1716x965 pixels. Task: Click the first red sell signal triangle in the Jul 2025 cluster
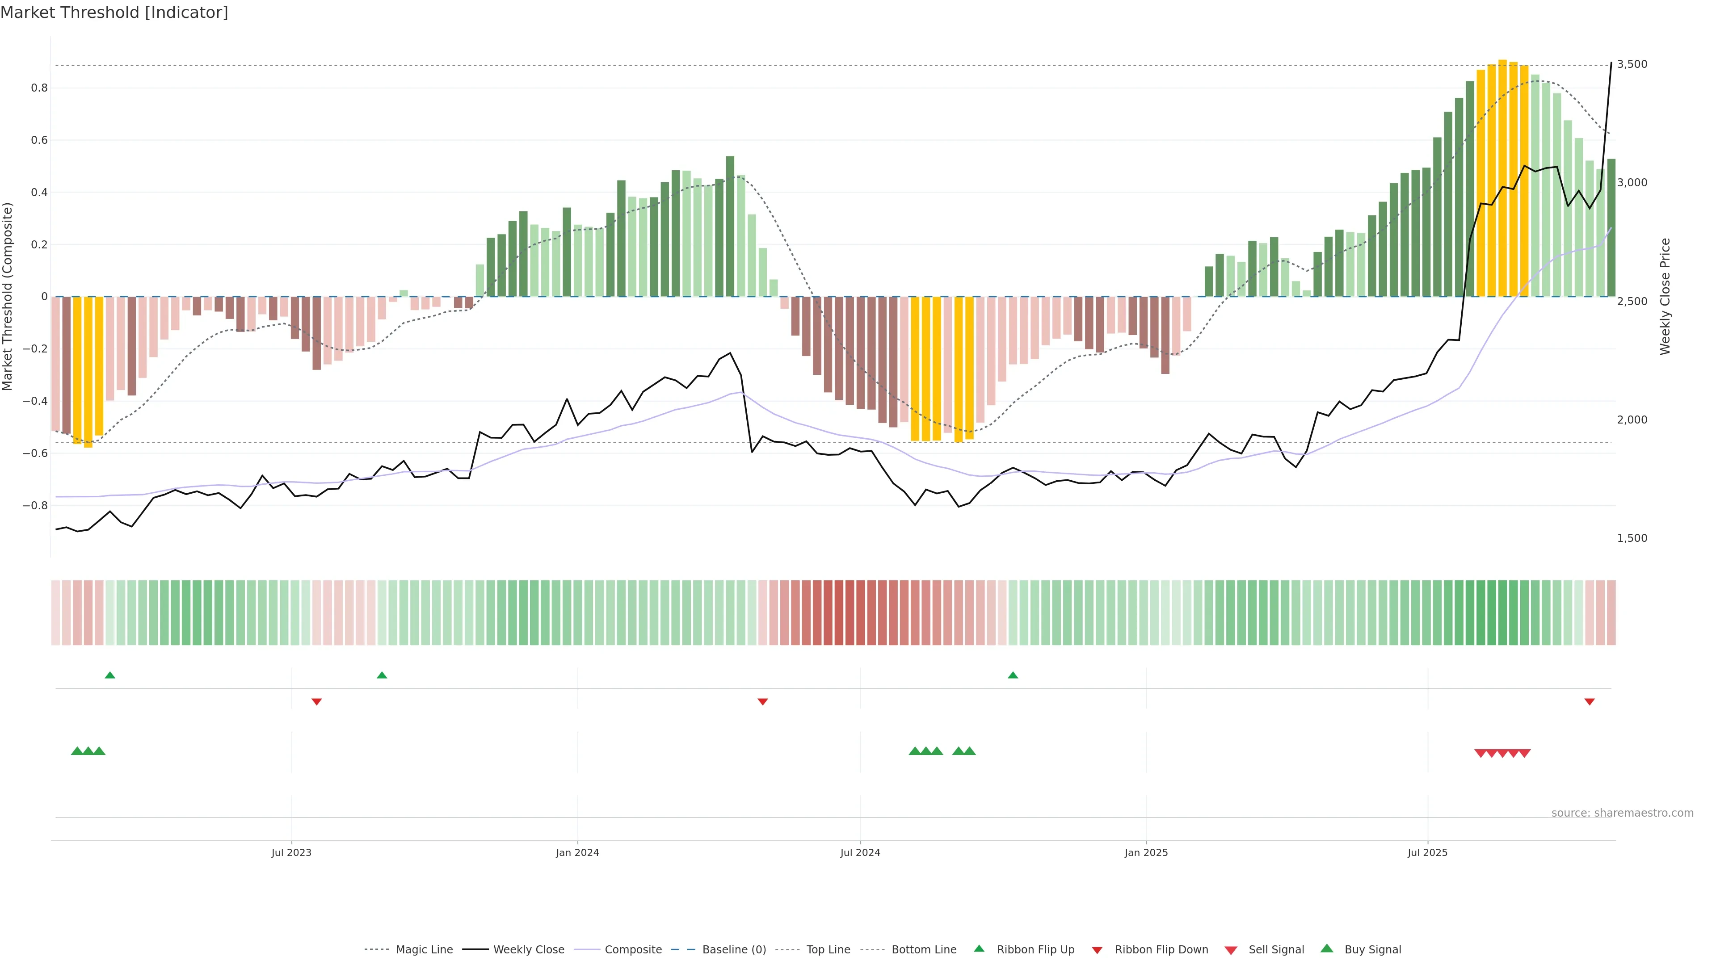pos(1480,753)
